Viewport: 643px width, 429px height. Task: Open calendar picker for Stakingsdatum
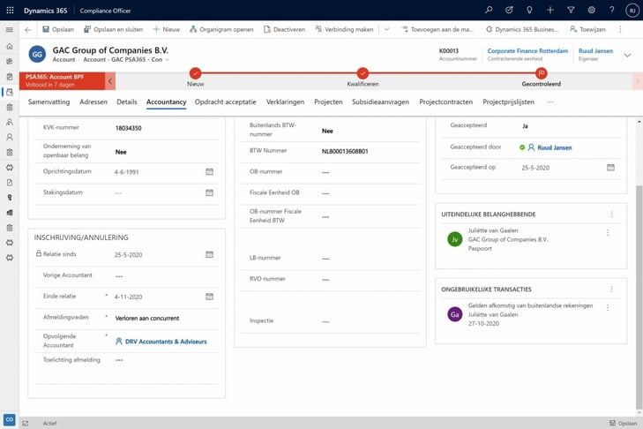pyautogui.click(x=209, y=192)
